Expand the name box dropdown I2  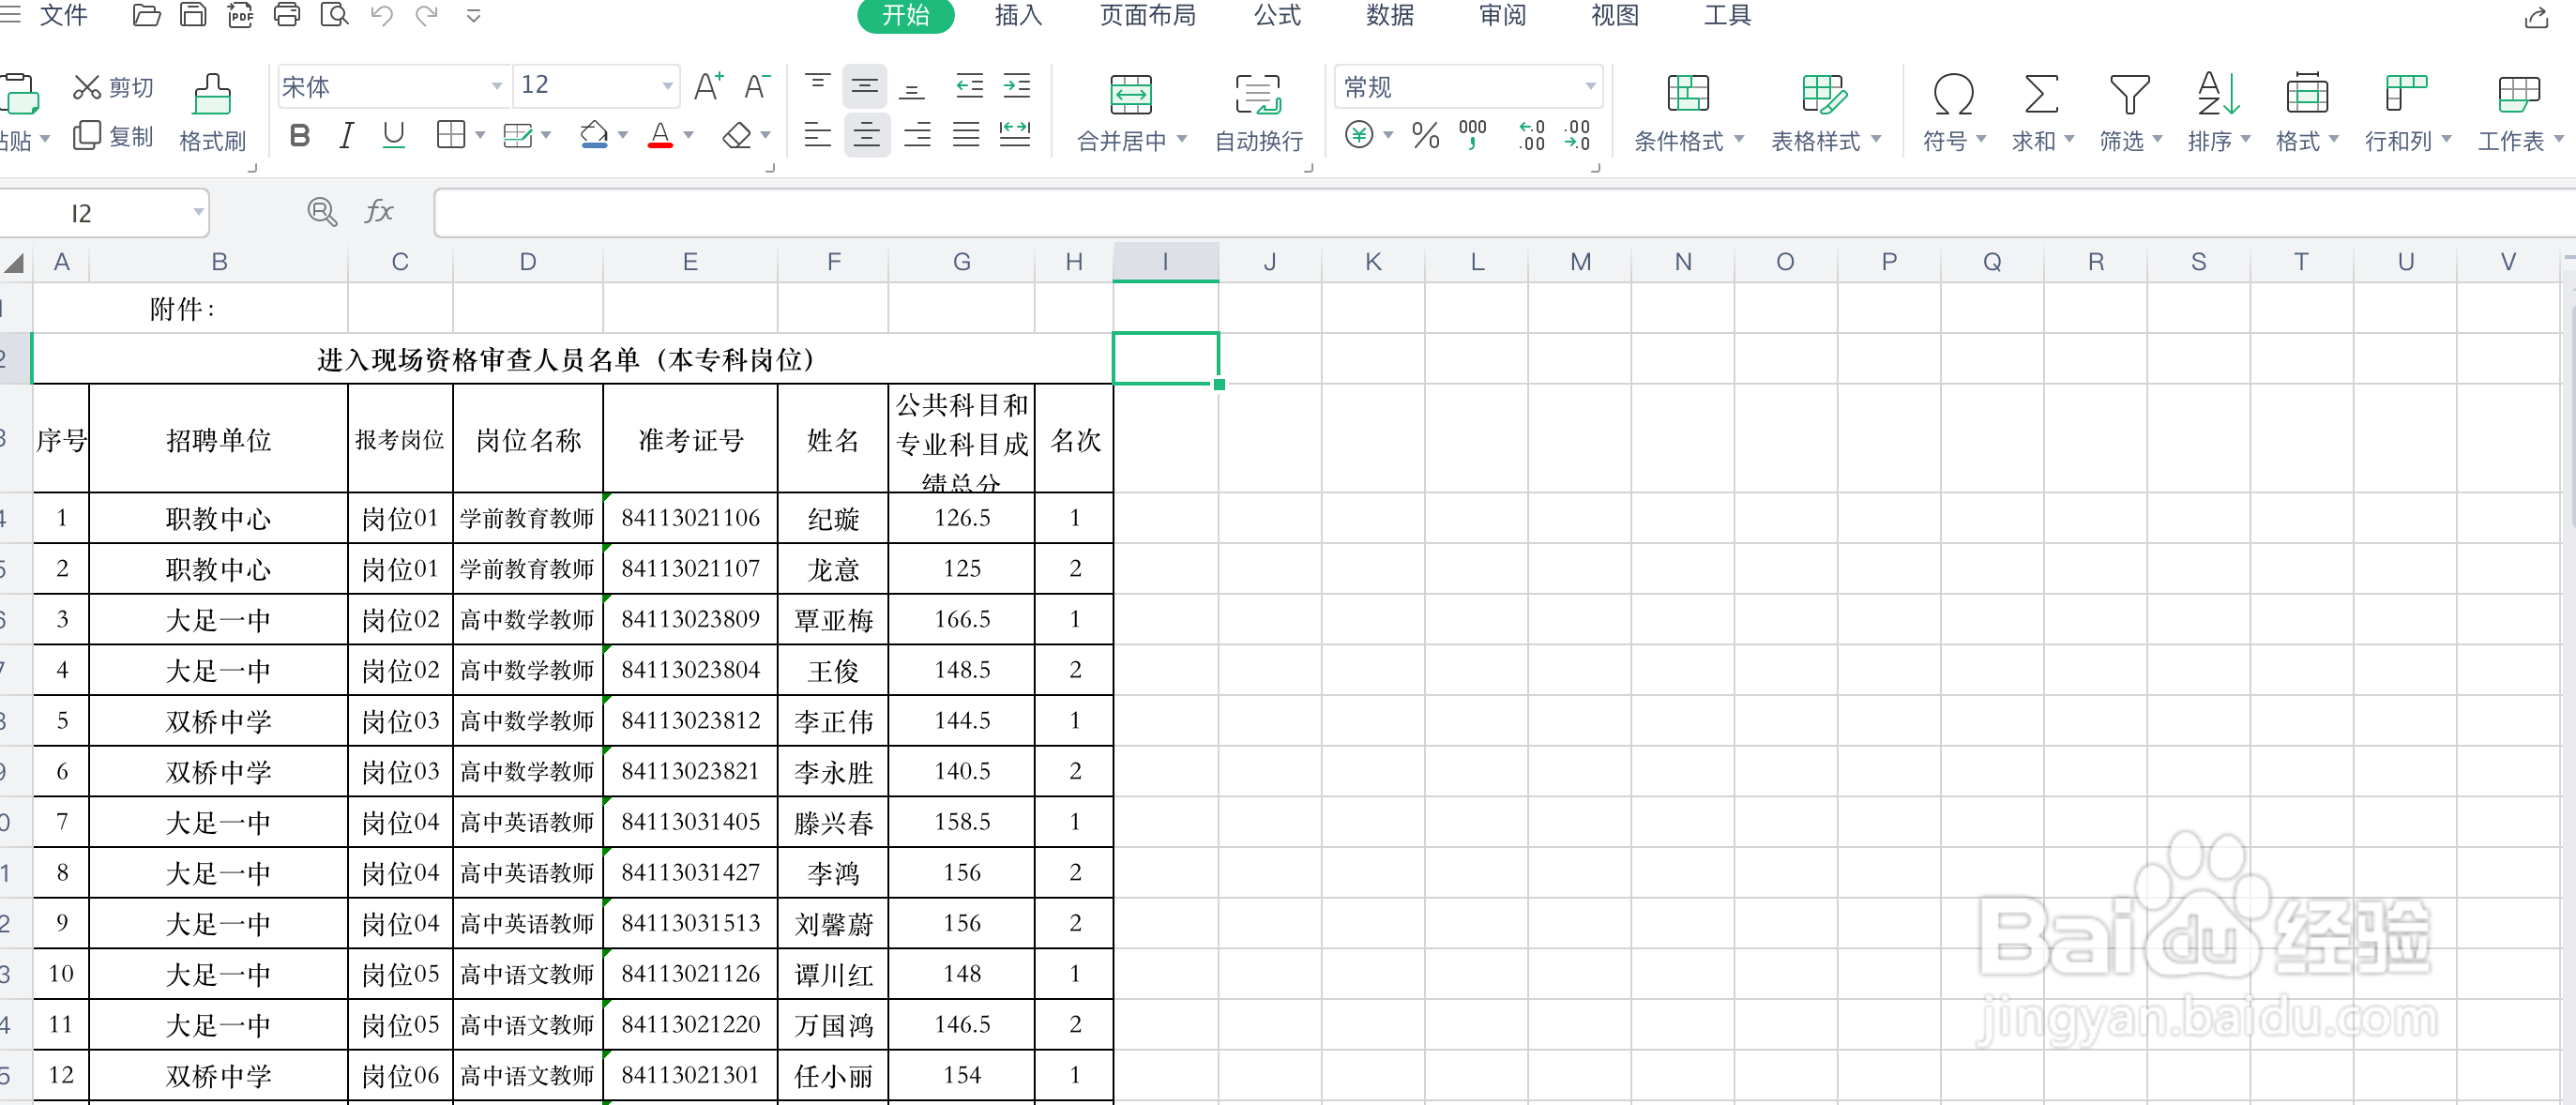click(x=198, y=212)
